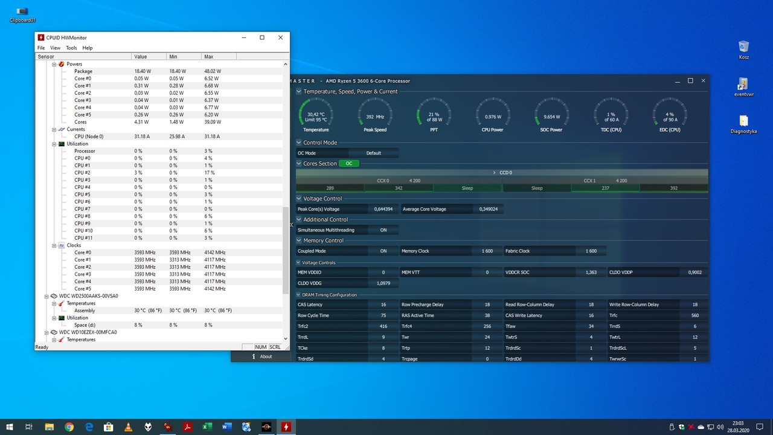The width and height of the screenshot is (773, 435).
Task: Launch Google Chrome from the taskbar
Action: 69,427
